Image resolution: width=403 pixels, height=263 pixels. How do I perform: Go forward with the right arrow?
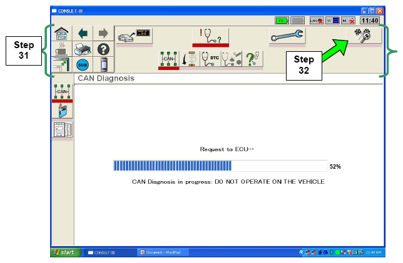click(x=104, y=34)
